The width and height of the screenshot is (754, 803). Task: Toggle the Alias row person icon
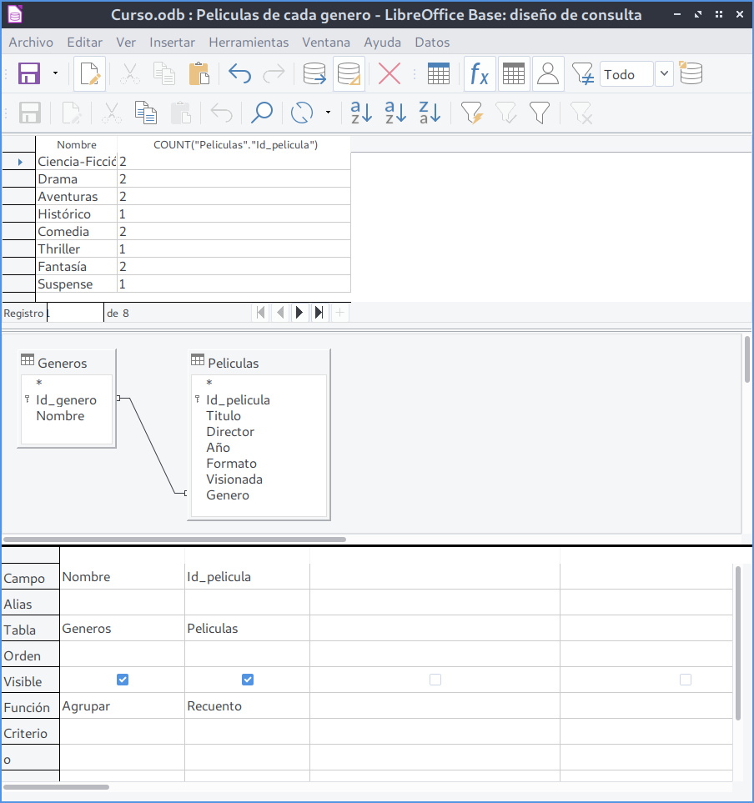tap(548, 73)
